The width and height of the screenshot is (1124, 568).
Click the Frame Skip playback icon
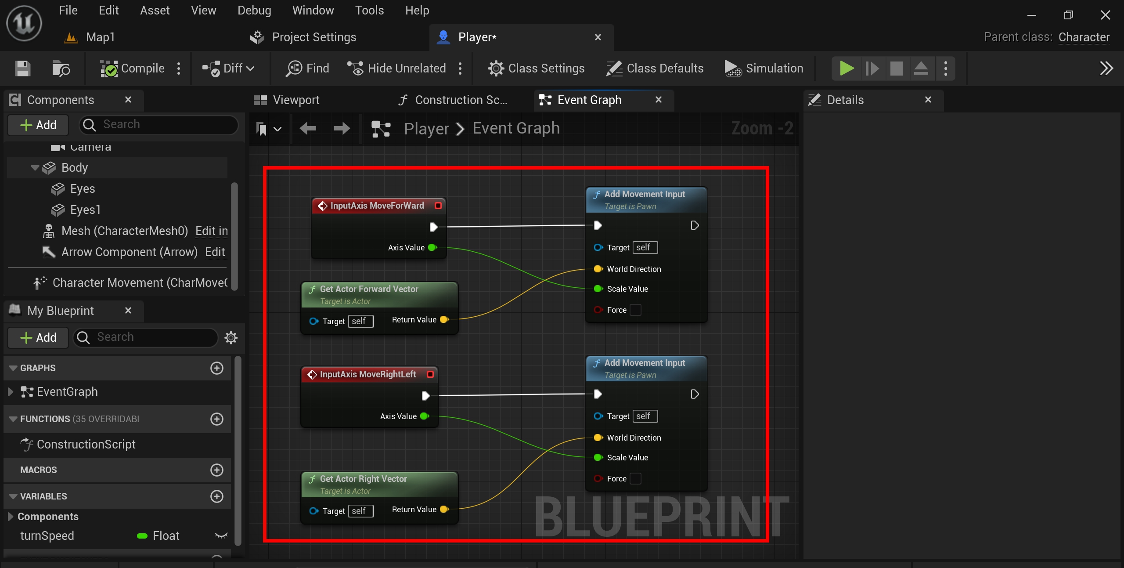point(872,69)
